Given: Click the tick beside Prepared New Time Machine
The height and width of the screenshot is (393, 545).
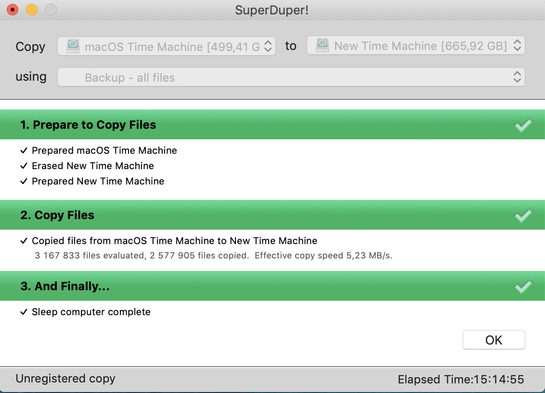Looking at the screenshot, I should click(24, 181).
